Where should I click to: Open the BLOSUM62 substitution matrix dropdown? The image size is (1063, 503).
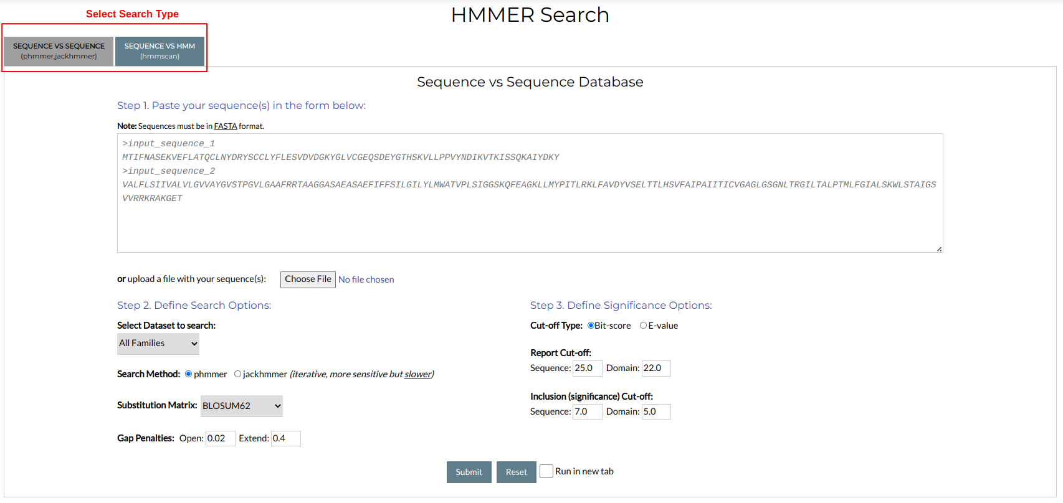coord(241,406)
